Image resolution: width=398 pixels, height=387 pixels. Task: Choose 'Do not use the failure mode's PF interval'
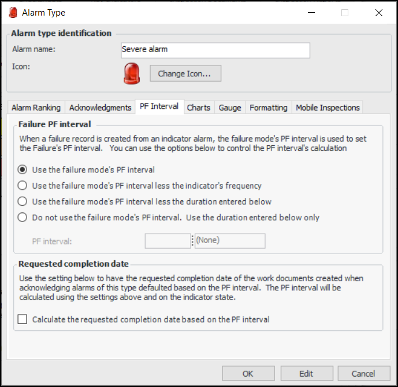tap(23, 218)
